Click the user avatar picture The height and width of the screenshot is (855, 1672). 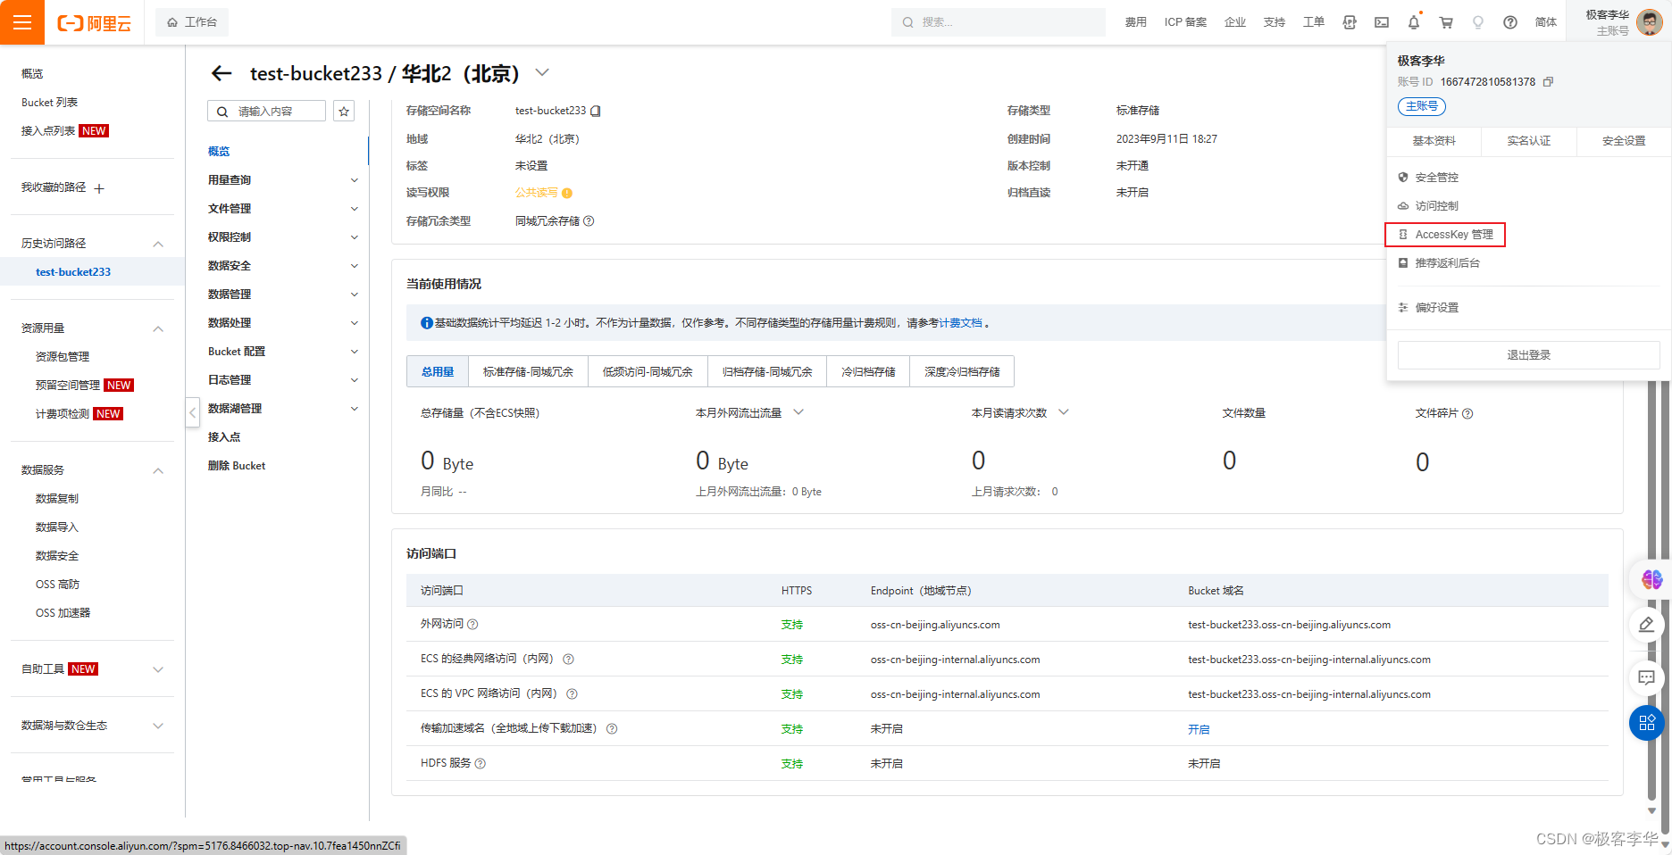pyautogui.click(x=1650, y=22)
